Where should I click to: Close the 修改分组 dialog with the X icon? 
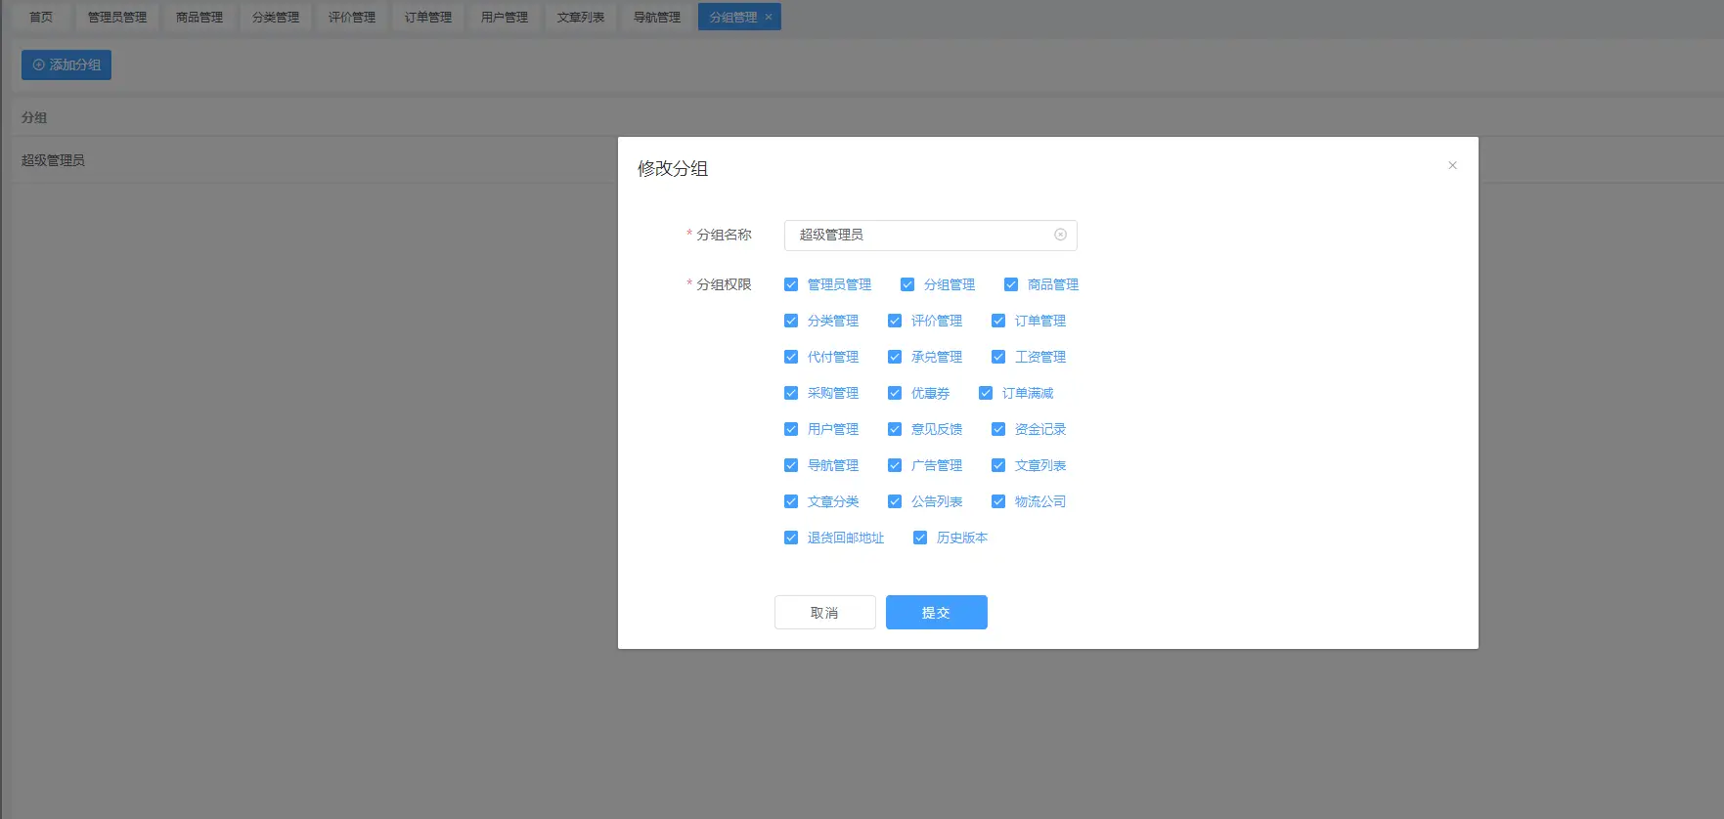[x=1452, y=165]
